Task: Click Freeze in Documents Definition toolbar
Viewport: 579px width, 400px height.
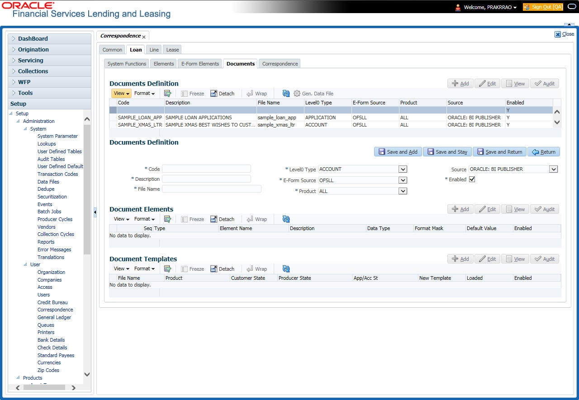Action: pyautogui.click(x=192, y=94)
